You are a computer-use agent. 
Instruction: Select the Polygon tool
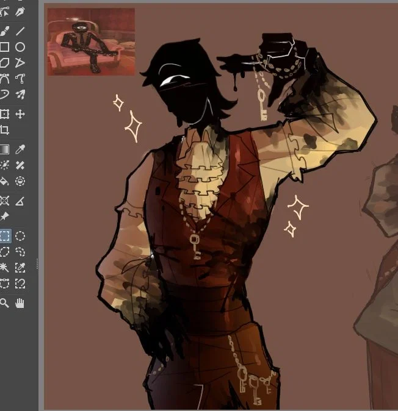tap(5, 62)
